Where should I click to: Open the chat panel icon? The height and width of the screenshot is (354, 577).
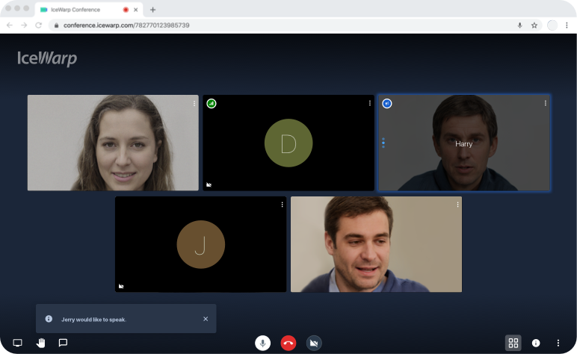[x=63, y=343]
